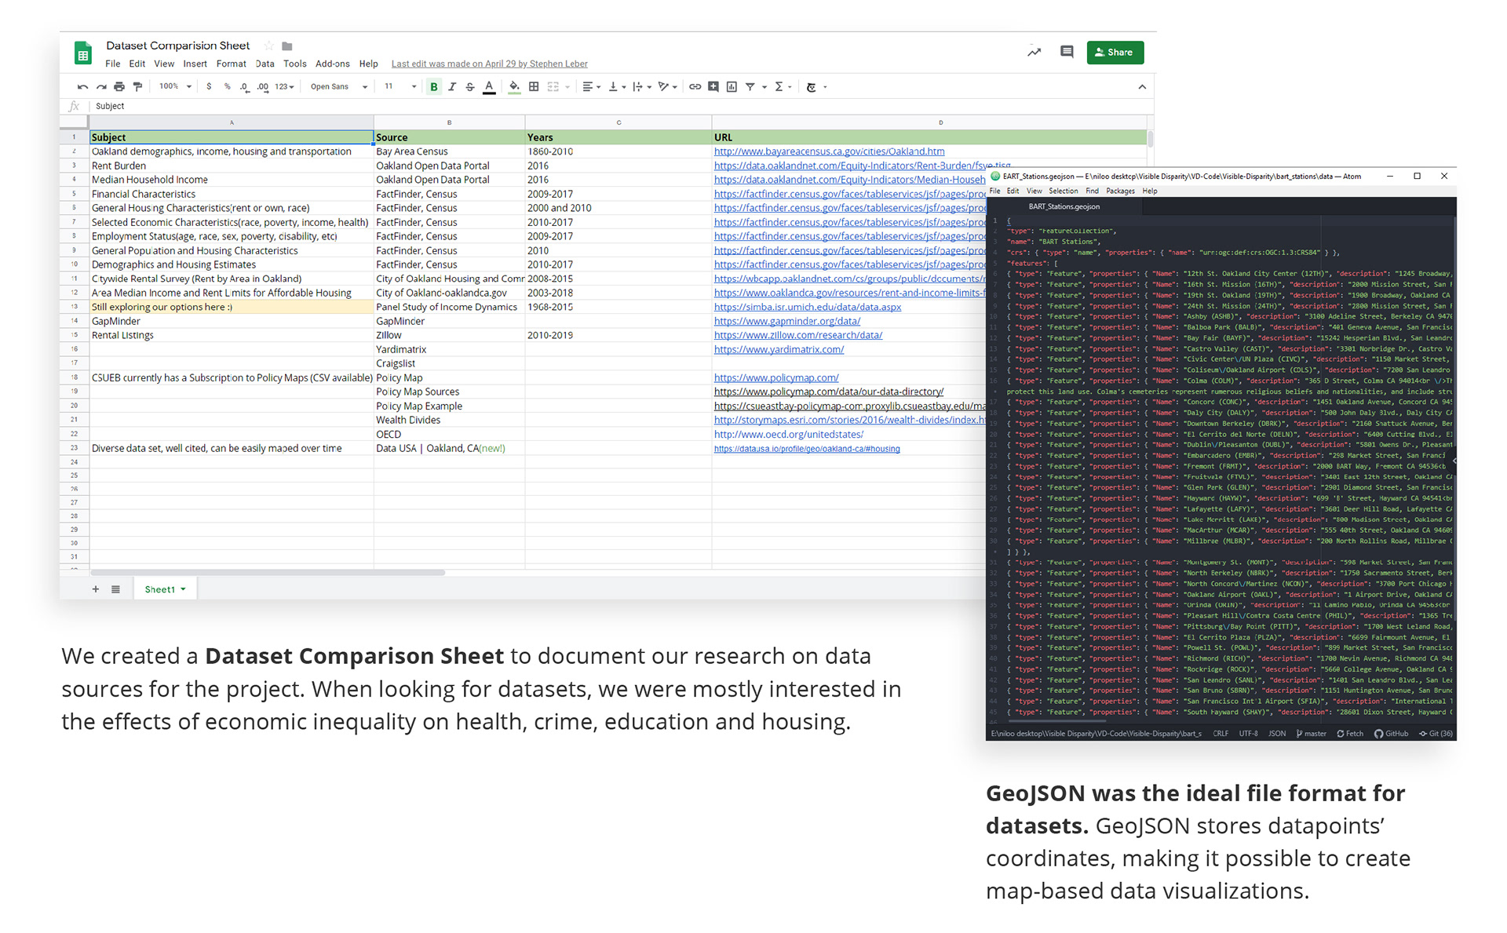
Task: Select the Subject header cell
Action: tap(232, 137)
